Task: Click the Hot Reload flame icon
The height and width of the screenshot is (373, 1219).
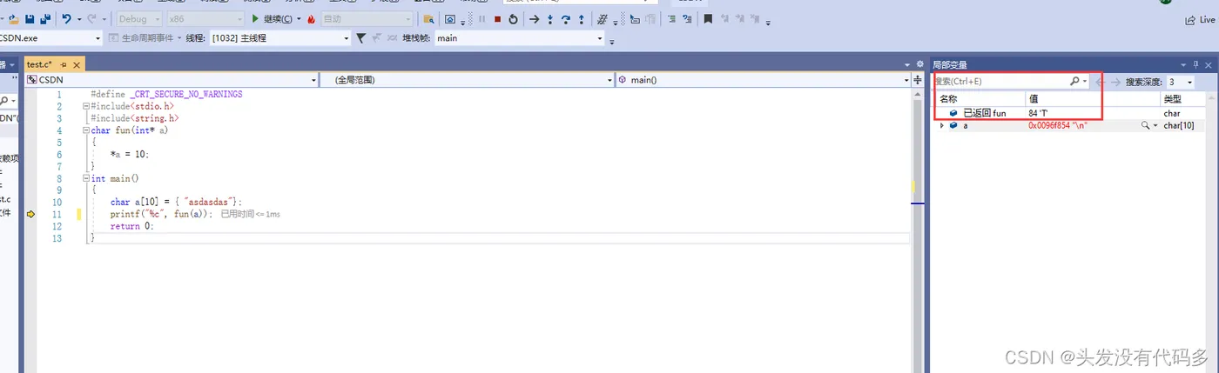Action: pos(311,18)
